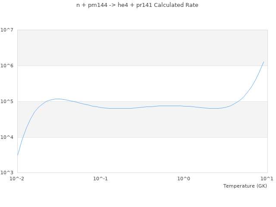This screenshot has height=207, width=276.
Task: Click the 10^-2 x-axis tick label
Action: coord(17,179)
